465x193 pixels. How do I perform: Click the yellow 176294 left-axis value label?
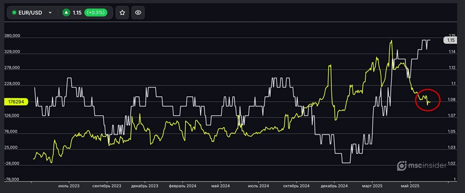click(x=16, y=101)
